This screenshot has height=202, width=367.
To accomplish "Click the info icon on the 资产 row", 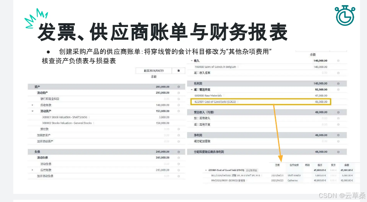I will 179,87.
